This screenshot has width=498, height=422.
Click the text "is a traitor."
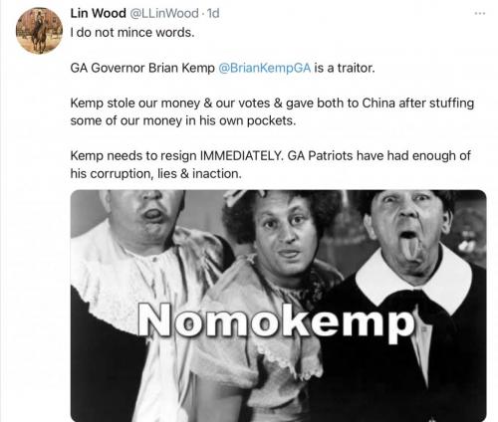click(345, 68)
